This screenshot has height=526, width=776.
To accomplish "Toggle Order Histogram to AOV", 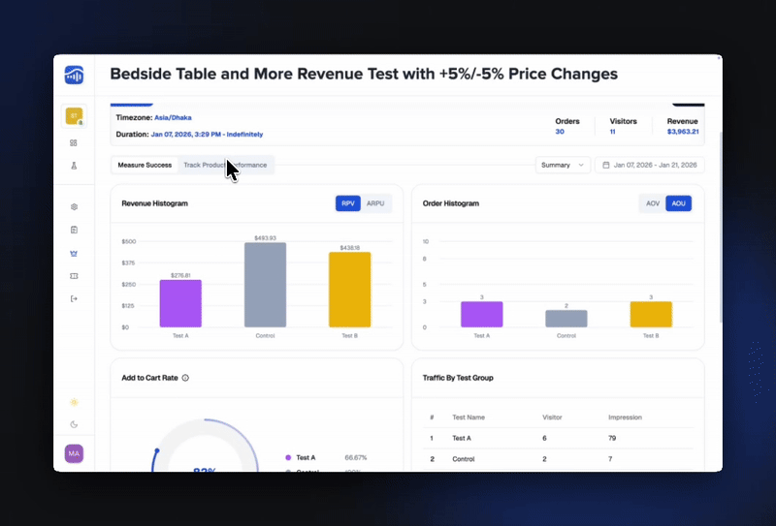I will tap(652, 203).
